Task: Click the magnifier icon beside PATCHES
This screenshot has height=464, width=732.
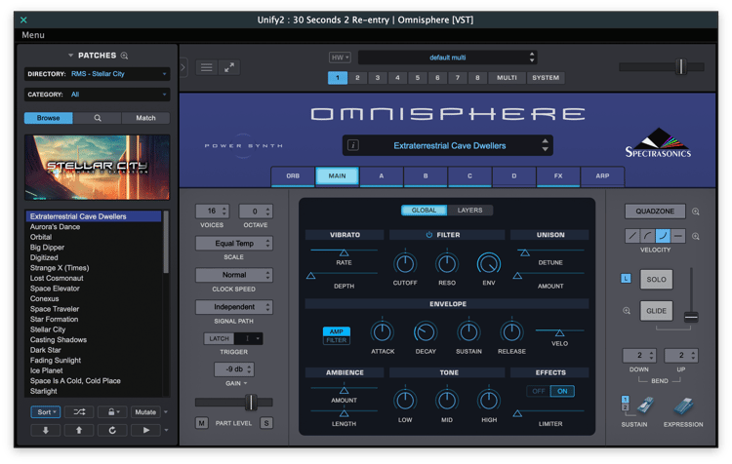Action: click(124, 56)
